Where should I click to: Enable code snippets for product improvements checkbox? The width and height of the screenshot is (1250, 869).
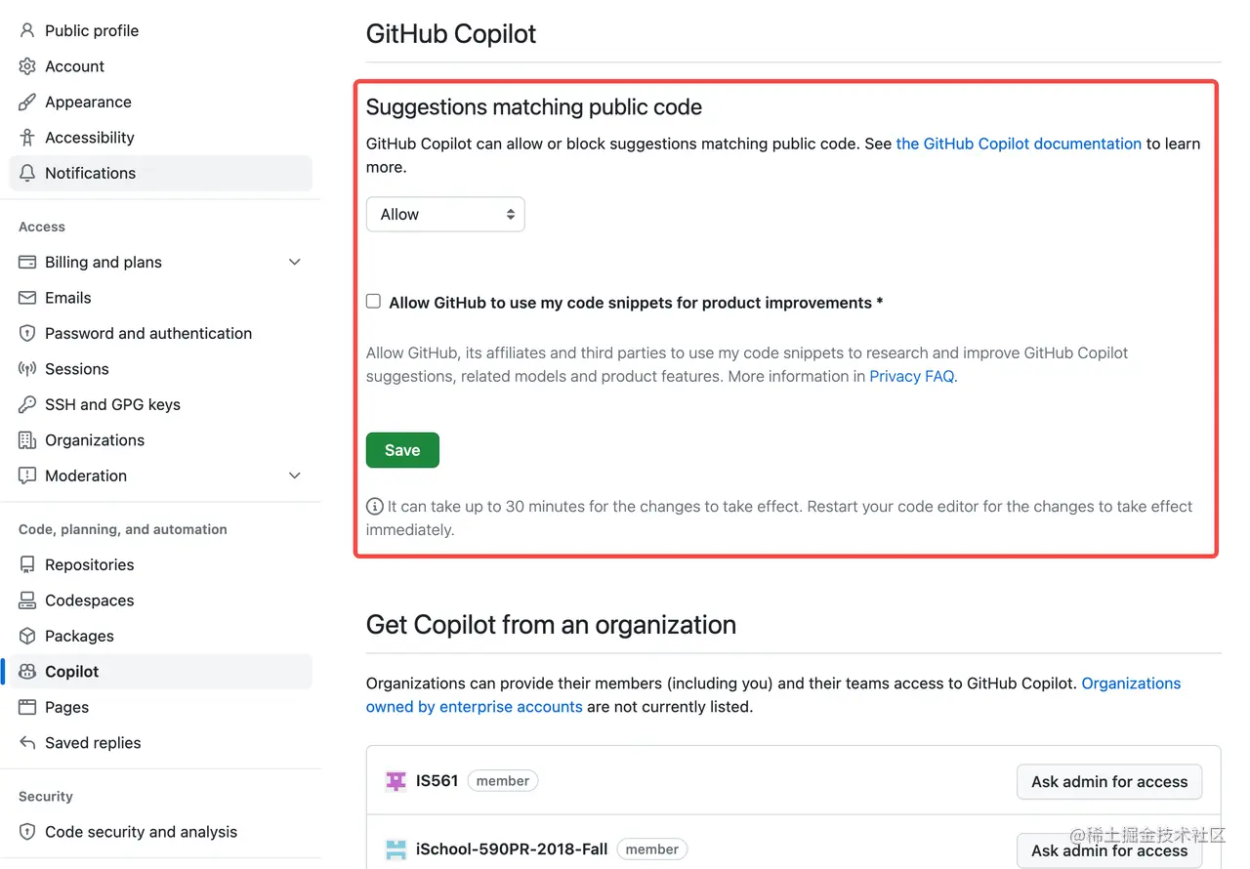pos(373,302)
